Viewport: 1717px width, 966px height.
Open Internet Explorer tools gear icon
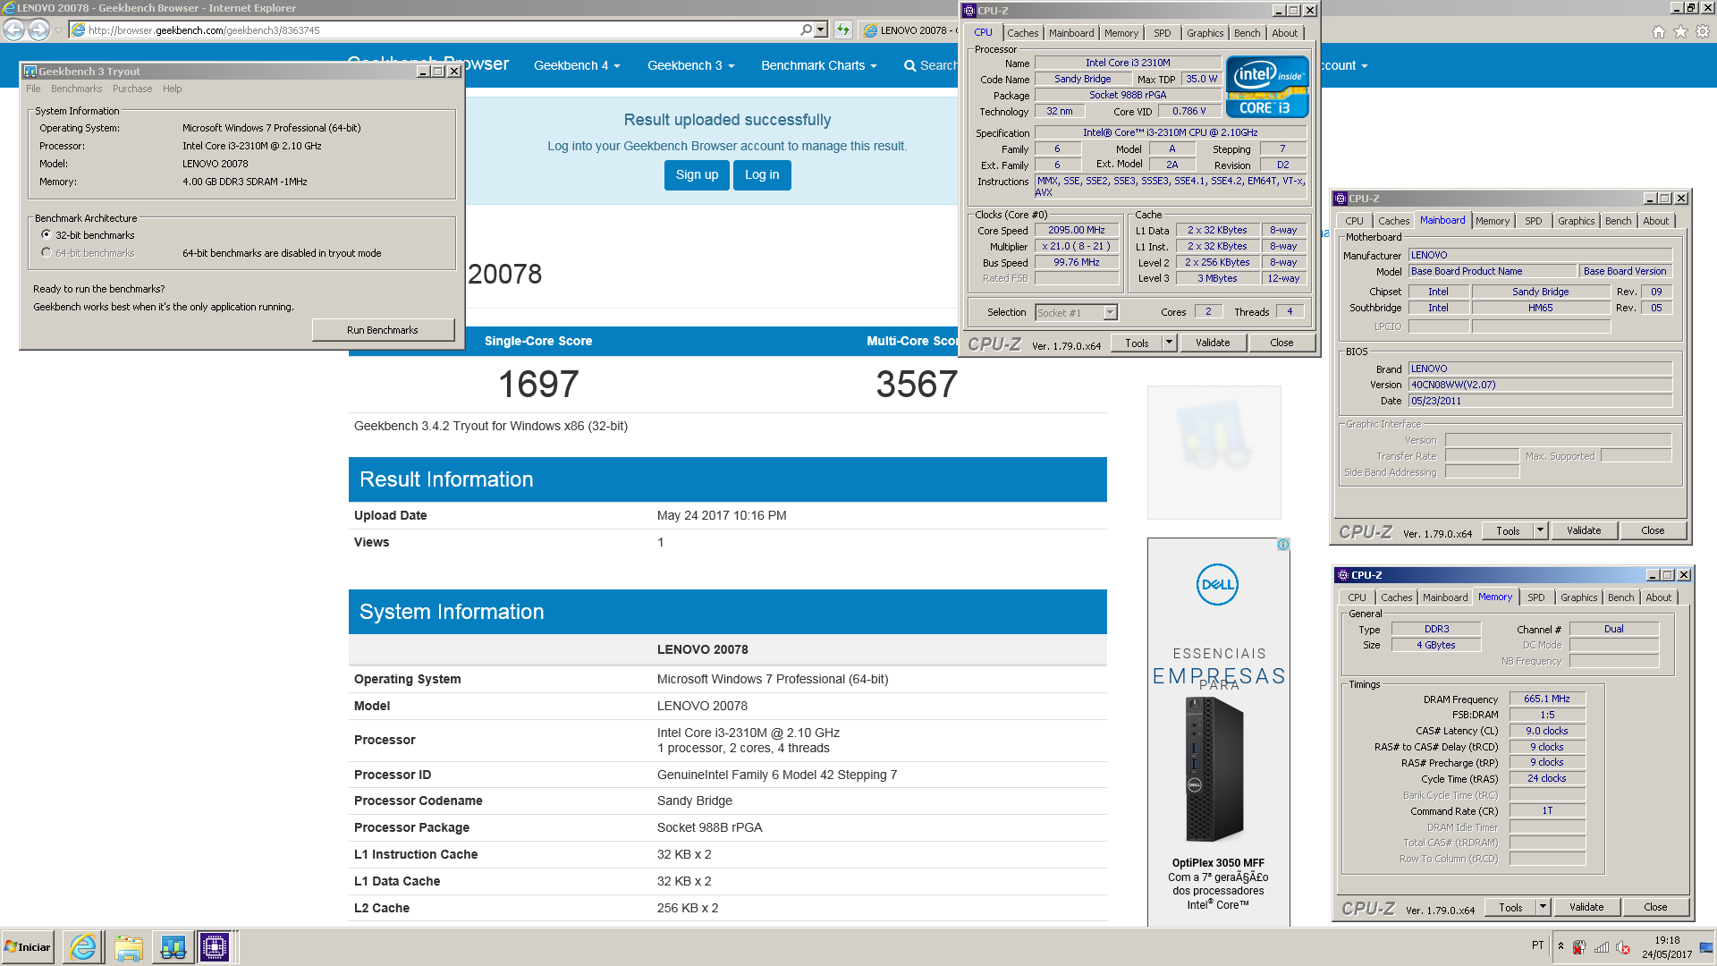1703,31
